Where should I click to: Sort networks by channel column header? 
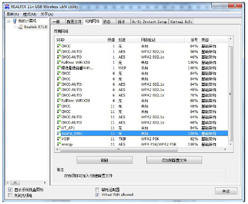[106, 40]
